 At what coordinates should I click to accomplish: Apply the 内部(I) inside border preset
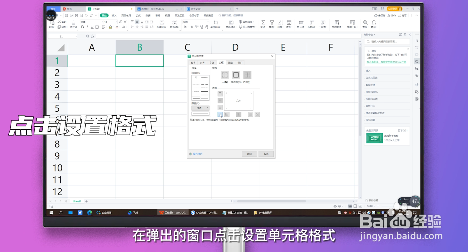coord(247,75)
